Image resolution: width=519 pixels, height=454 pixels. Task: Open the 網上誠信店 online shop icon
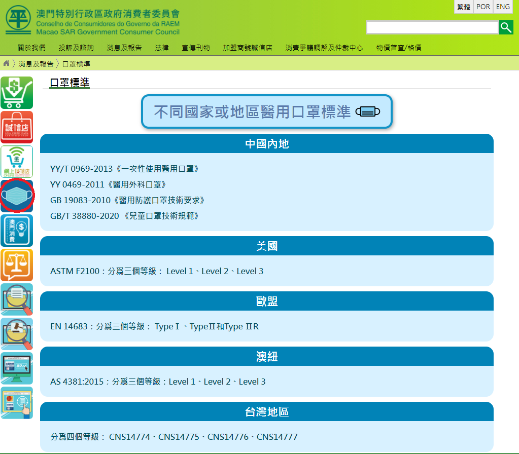(17, 162)
